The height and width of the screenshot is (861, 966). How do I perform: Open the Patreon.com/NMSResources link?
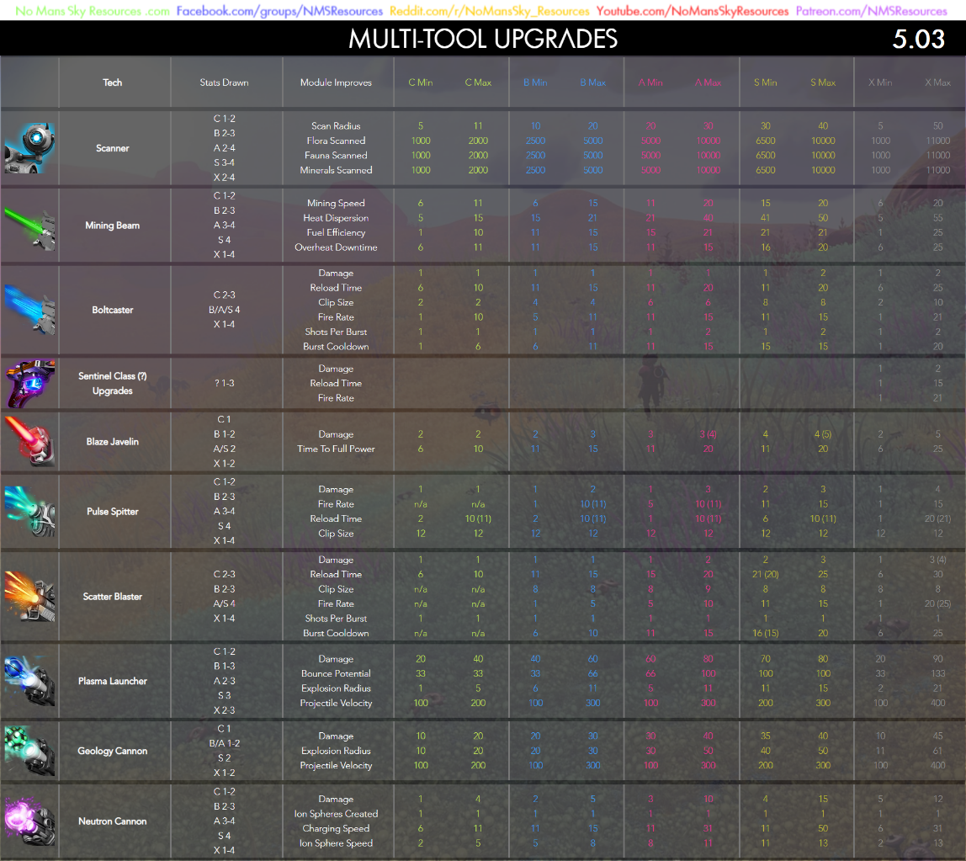(x=871, y=11)
